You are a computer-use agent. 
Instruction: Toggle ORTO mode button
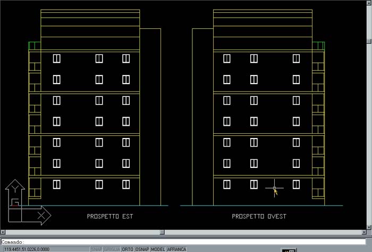click(128, 249)
